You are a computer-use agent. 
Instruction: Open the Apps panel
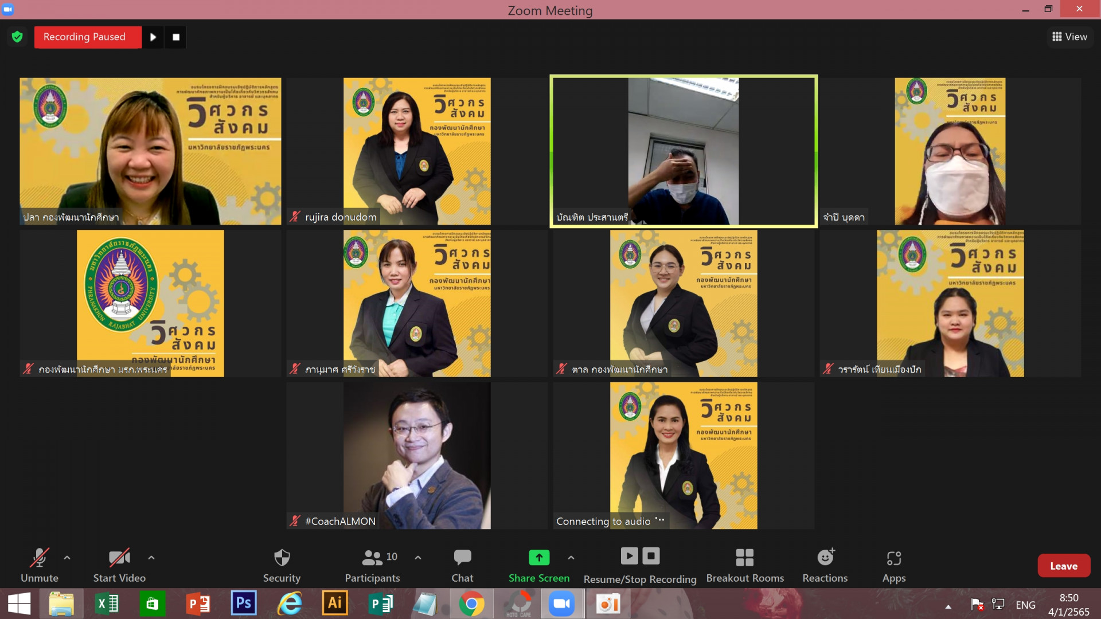tap(893, 565)
